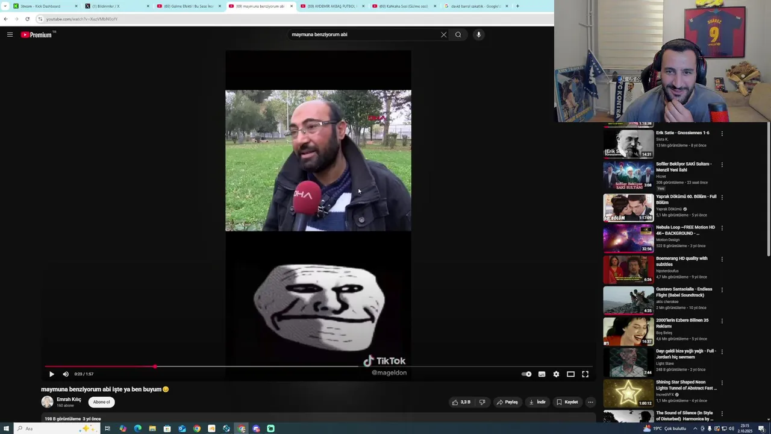Open The Sound of Silence video
This screenshot has height=434, width=771.
(684, 416)
